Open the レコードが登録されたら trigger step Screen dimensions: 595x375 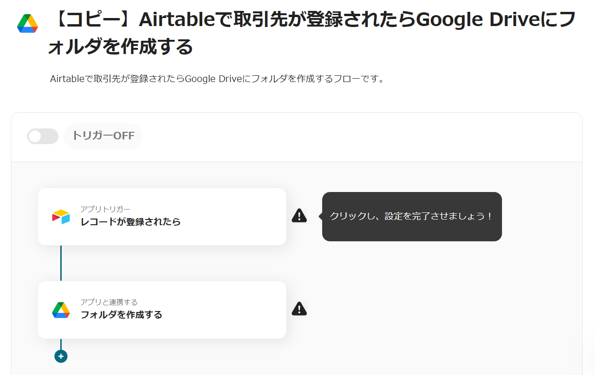pyautogui.click(x=130, y=221)
